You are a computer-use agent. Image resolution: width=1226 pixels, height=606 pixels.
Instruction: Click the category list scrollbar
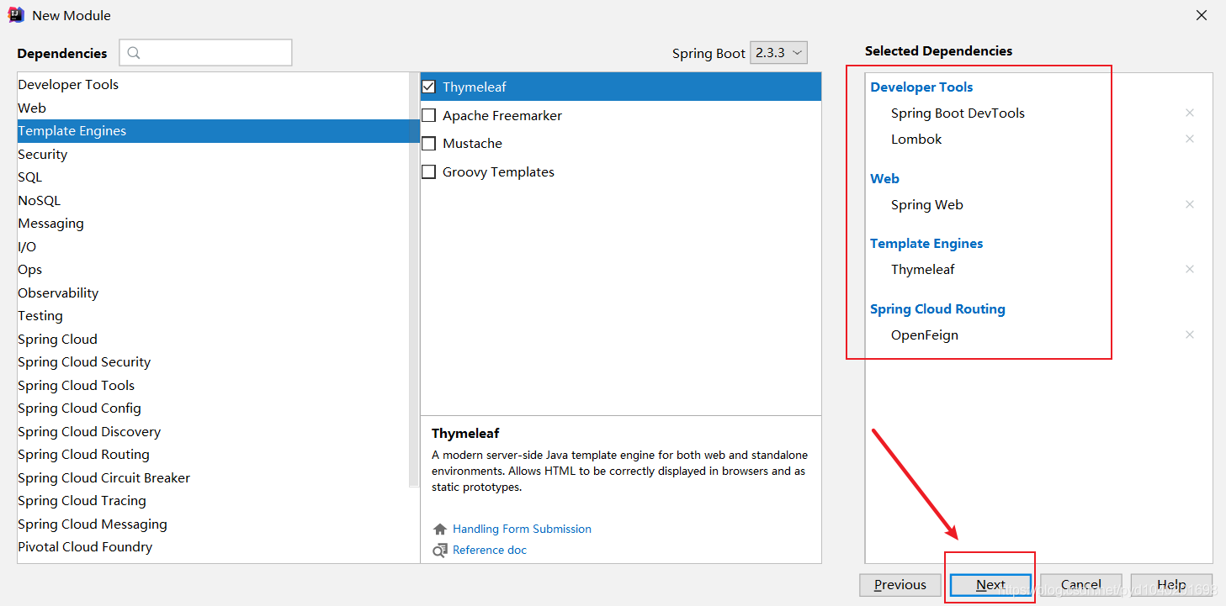414,280
